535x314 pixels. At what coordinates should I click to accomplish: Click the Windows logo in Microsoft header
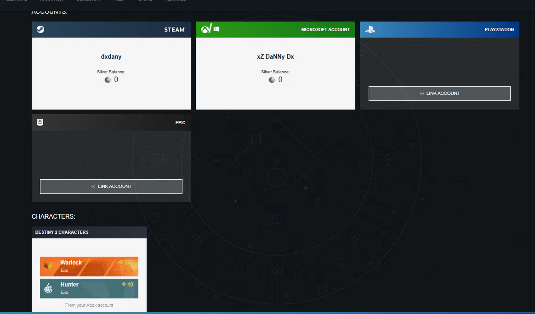(x=216, y=29)
